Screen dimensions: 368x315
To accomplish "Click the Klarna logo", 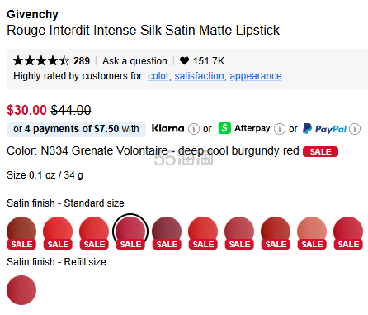I will [x=167, y=128].
